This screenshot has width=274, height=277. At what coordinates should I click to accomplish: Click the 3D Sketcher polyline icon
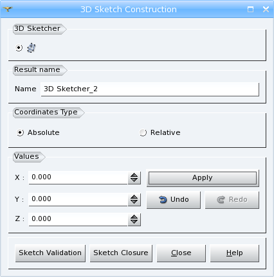click(32, 48)
